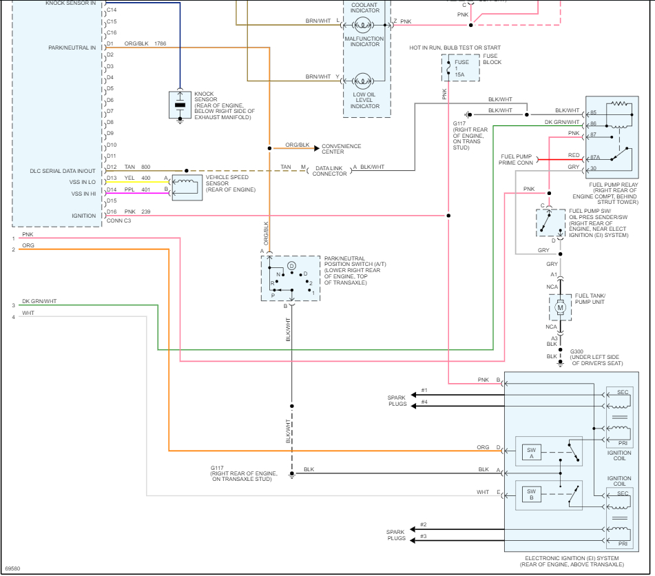655x576 pixels.
Task: Select the fuel pump oil pressure switch symbol
Action: (x=550, y=220)
